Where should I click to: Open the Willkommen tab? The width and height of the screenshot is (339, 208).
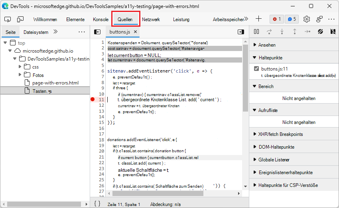[x=45, y=20]
